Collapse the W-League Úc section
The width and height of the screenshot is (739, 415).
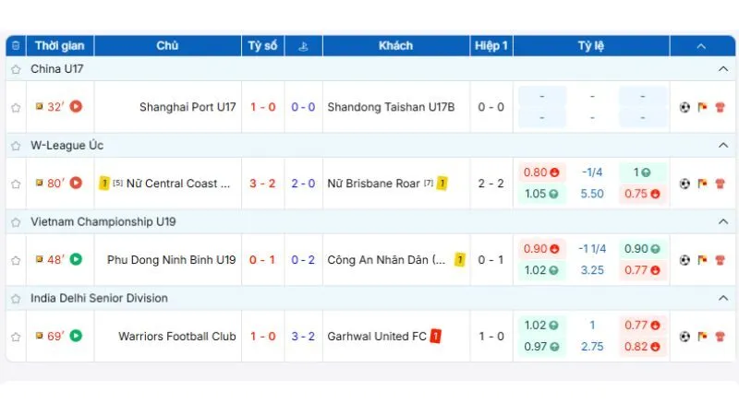coord(722,146)
